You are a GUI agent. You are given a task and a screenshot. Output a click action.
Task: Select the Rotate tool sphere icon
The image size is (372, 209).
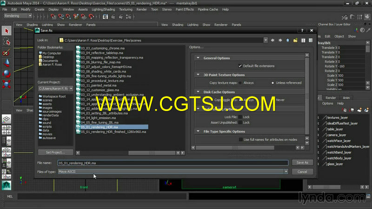(7, 74)
